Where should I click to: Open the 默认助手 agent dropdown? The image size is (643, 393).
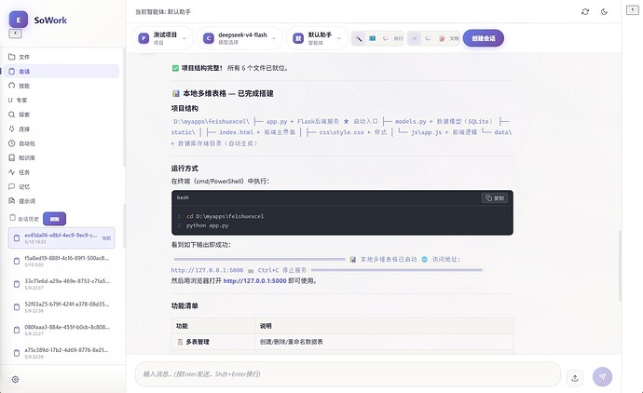click(317, 38)
